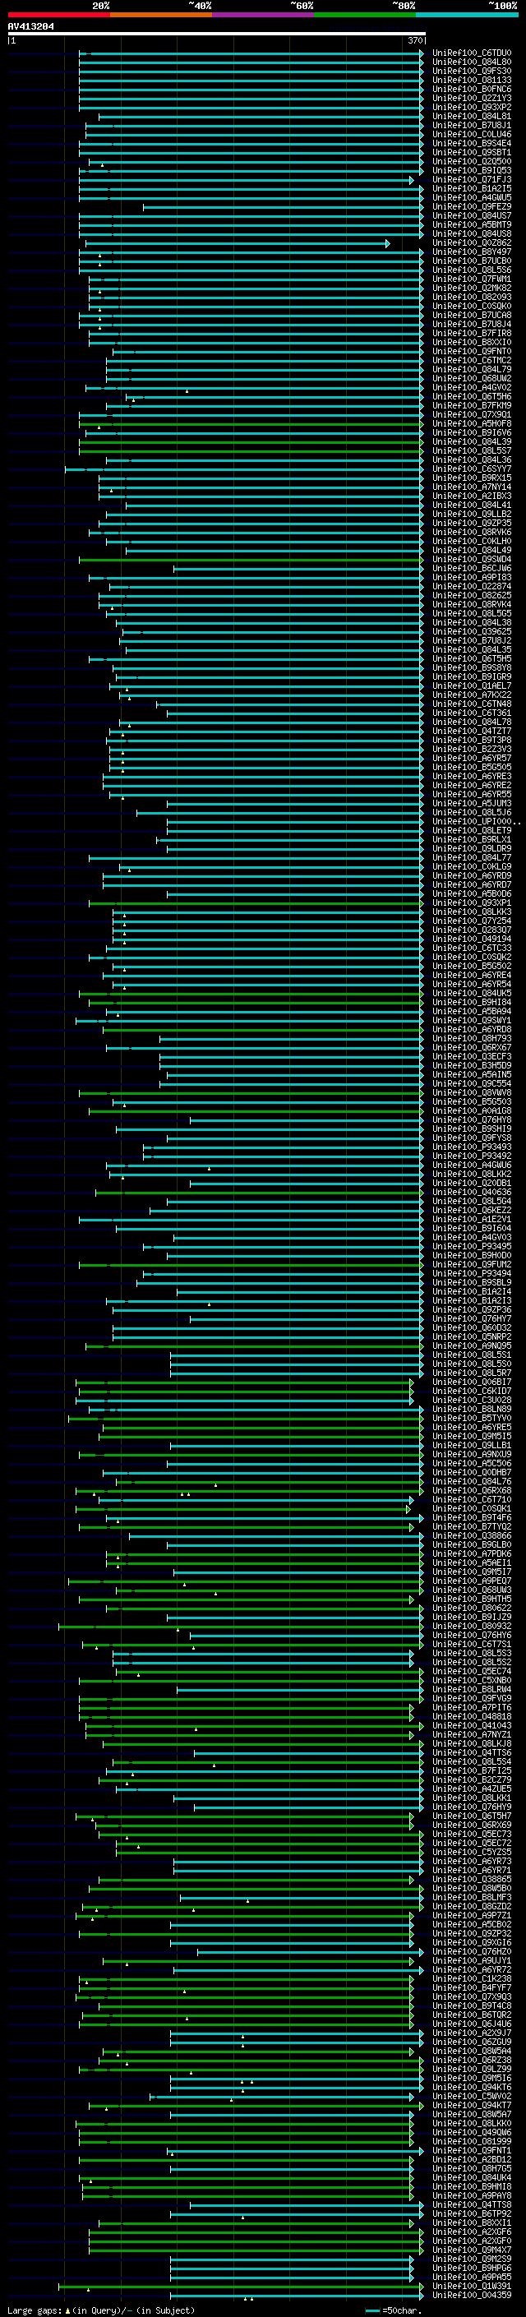Screen dimensions: 526x2317
Task: Select hit UniRef100_Q4TTS8
Action: [471, 2204]
